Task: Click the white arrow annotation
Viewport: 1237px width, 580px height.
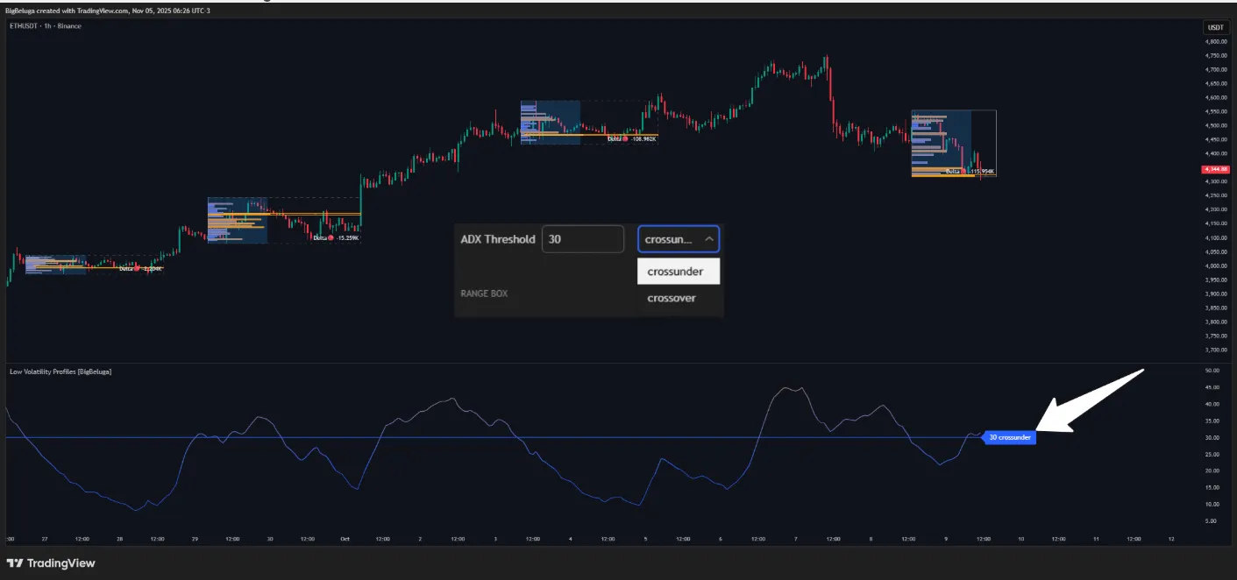Action: (1096, 402)
